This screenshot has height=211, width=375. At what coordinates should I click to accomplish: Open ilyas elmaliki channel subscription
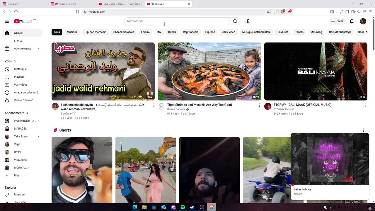pyautogui.click(x=22, y=121)
